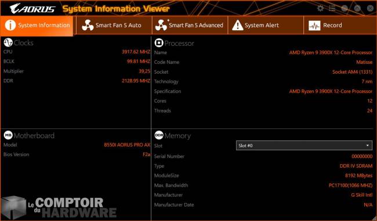377x221 pixels.
Task: Select the BCLK value 99.81 MHZ
Action: pyautogui.click(x=139, y=61)
